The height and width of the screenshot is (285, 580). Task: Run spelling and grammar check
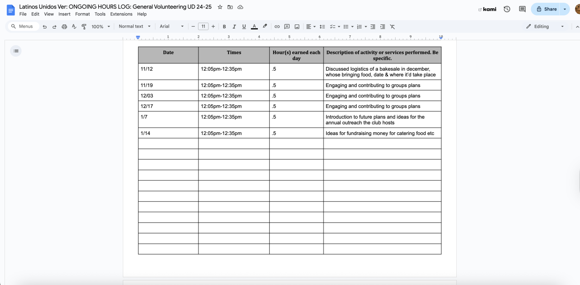pos(74,27)
